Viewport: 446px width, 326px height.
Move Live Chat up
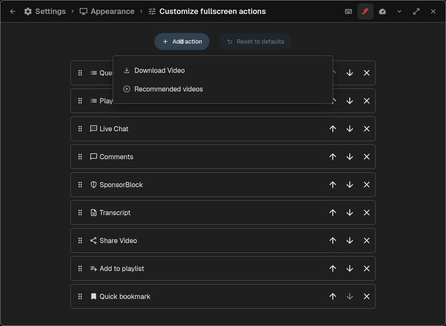pyautogui.click(x=333, y=129)
